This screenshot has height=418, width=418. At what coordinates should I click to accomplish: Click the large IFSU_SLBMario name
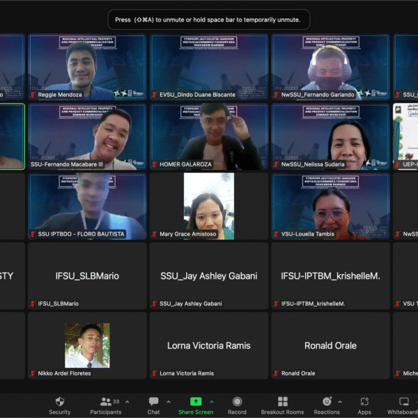[x=87, y=276]
